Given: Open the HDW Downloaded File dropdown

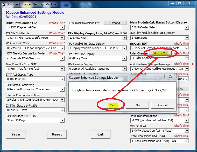Looking at the screenshot, I should (62, 28).
